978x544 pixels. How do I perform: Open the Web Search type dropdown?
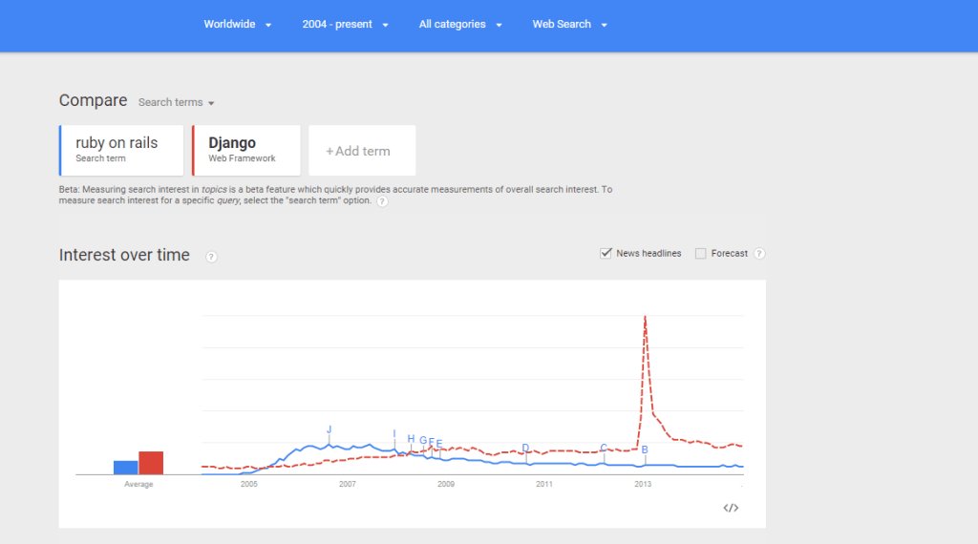tap(569, 24)
